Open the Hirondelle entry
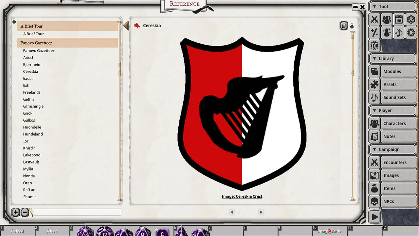Image resolution: width=419 pixels, height=236 pixels. [32, 127]
